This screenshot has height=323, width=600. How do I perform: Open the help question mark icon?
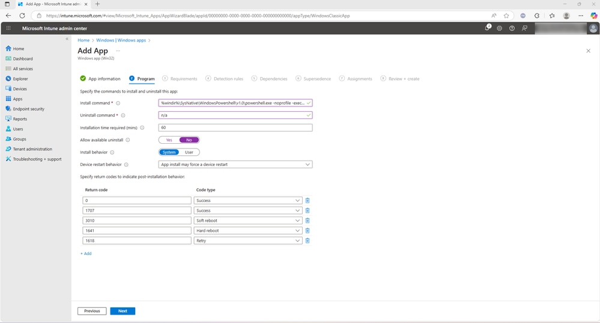pyautogui.click(x=512, y=28)
